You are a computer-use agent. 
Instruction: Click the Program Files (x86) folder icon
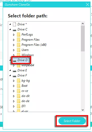(x=19, y=45)
